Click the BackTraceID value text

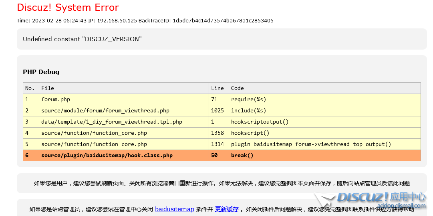pos(223,20)
